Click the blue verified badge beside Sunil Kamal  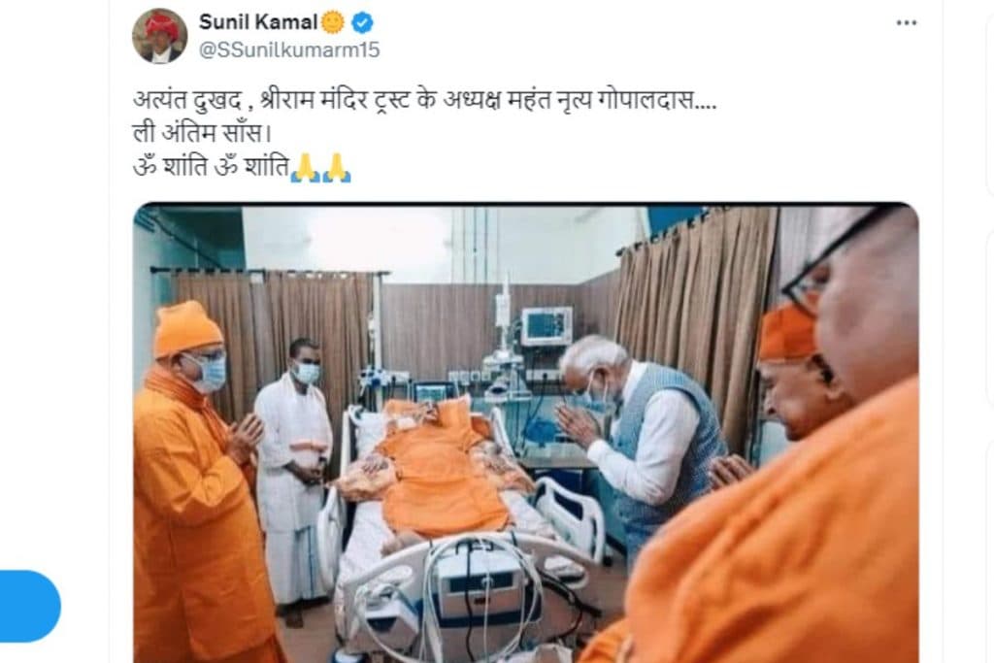click(x=362, y=23)
